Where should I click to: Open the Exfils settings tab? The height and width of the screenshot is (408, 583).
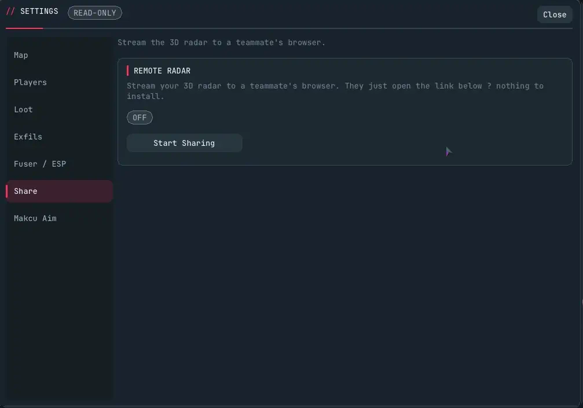[60, 137]
